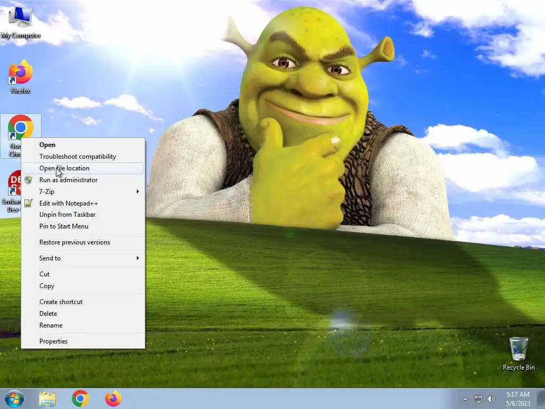The width and height of the screenshot is (545, 409).
Task: Open My Computer desktop icon
Action: 21,22
